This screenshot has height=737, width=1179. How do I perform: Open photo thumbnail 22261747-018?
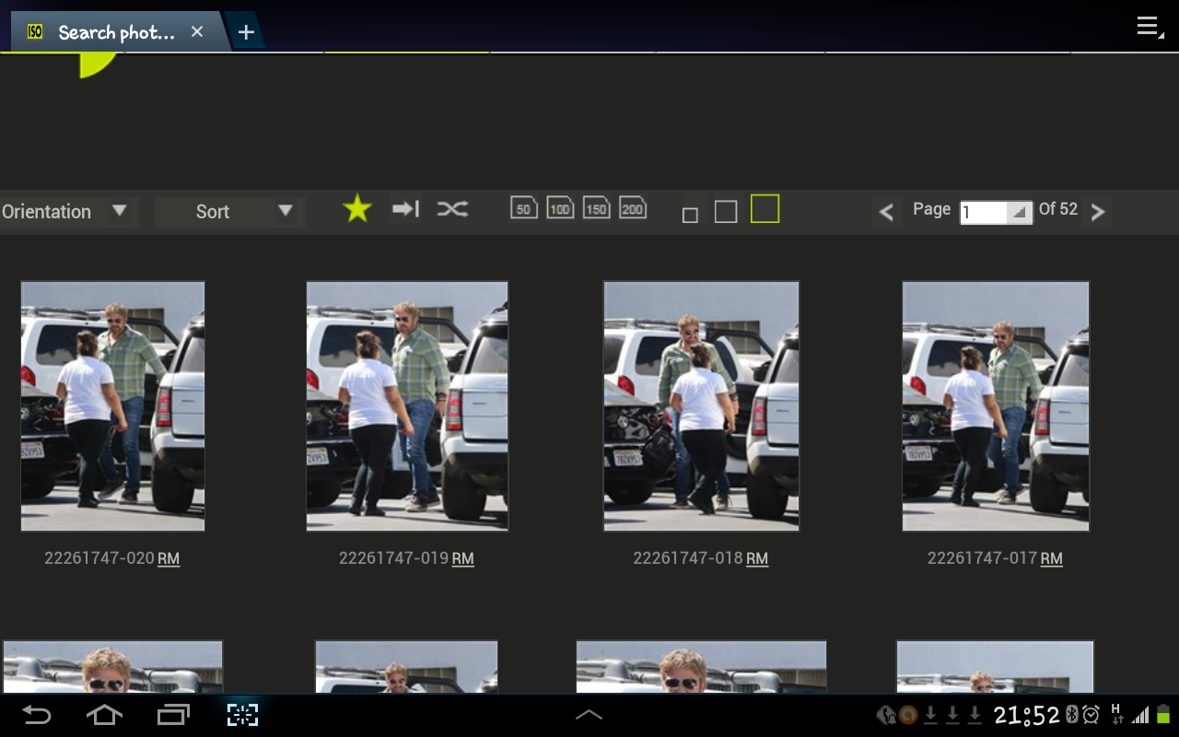pos(701,406)
